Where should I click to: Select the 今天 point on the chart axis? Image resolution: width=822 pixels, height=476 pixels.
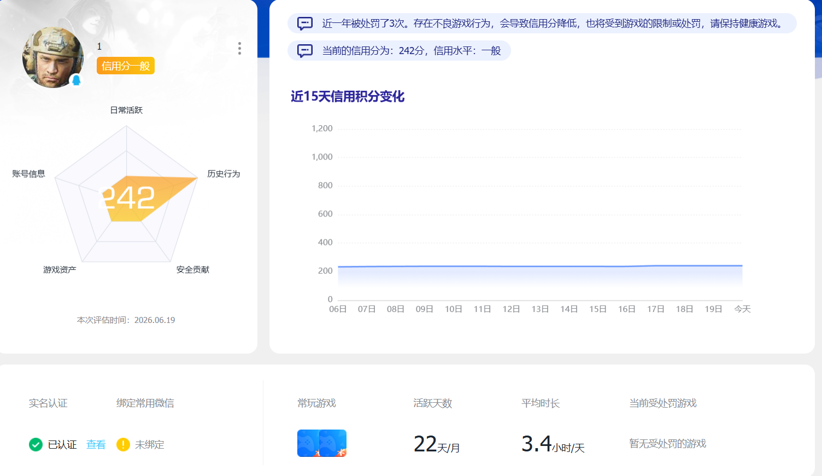tap(742, 309)
